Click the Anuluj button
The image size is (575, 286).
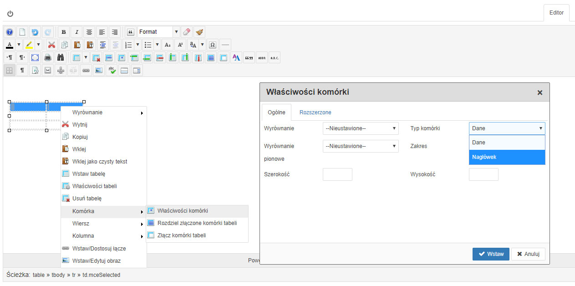(528, 254)
